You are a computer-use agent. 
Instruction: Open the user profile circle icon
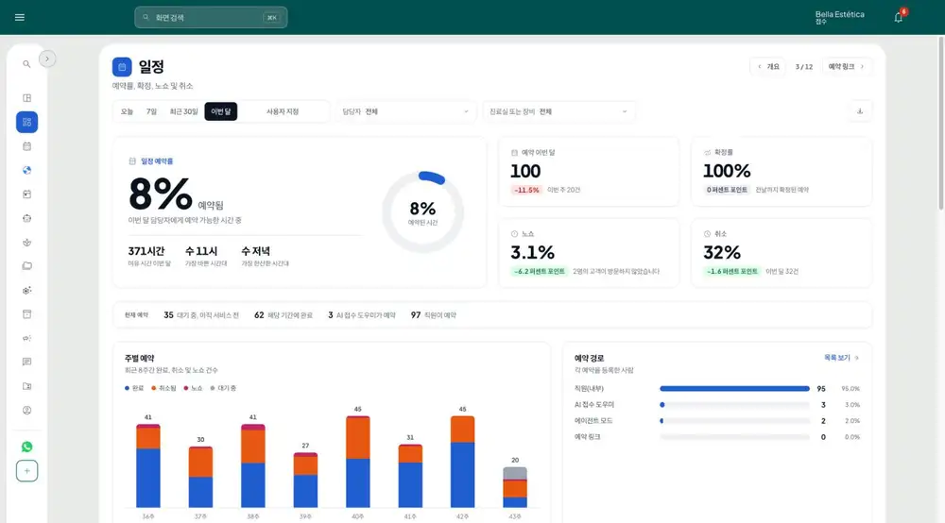pos(26,411)
